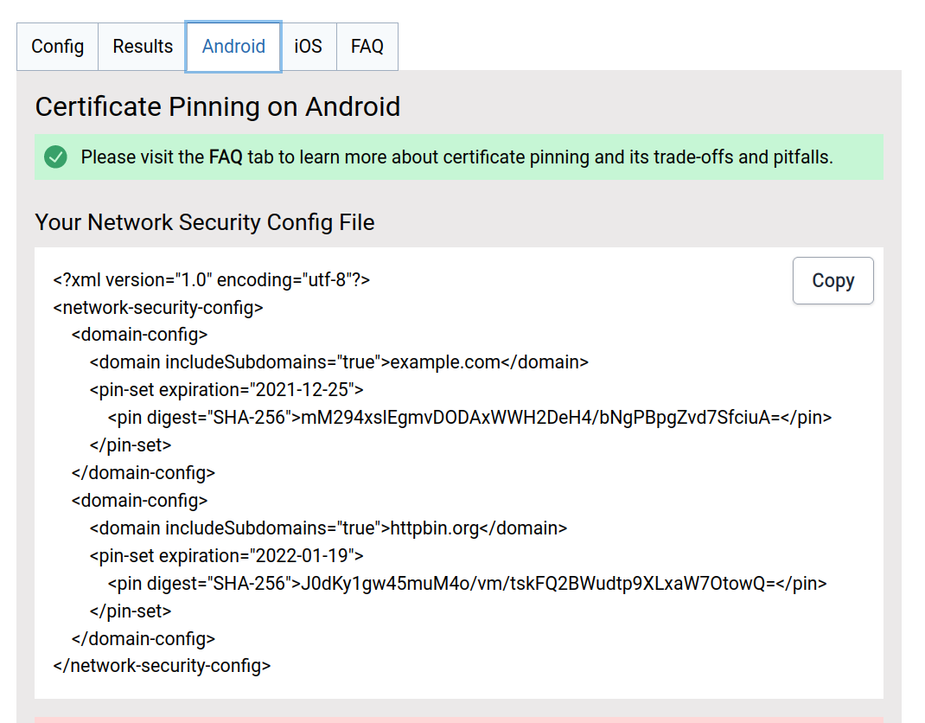Click the "Your Network Security Config File" heading
This screenshot has width=925, height=723.
tap(204, 222)
